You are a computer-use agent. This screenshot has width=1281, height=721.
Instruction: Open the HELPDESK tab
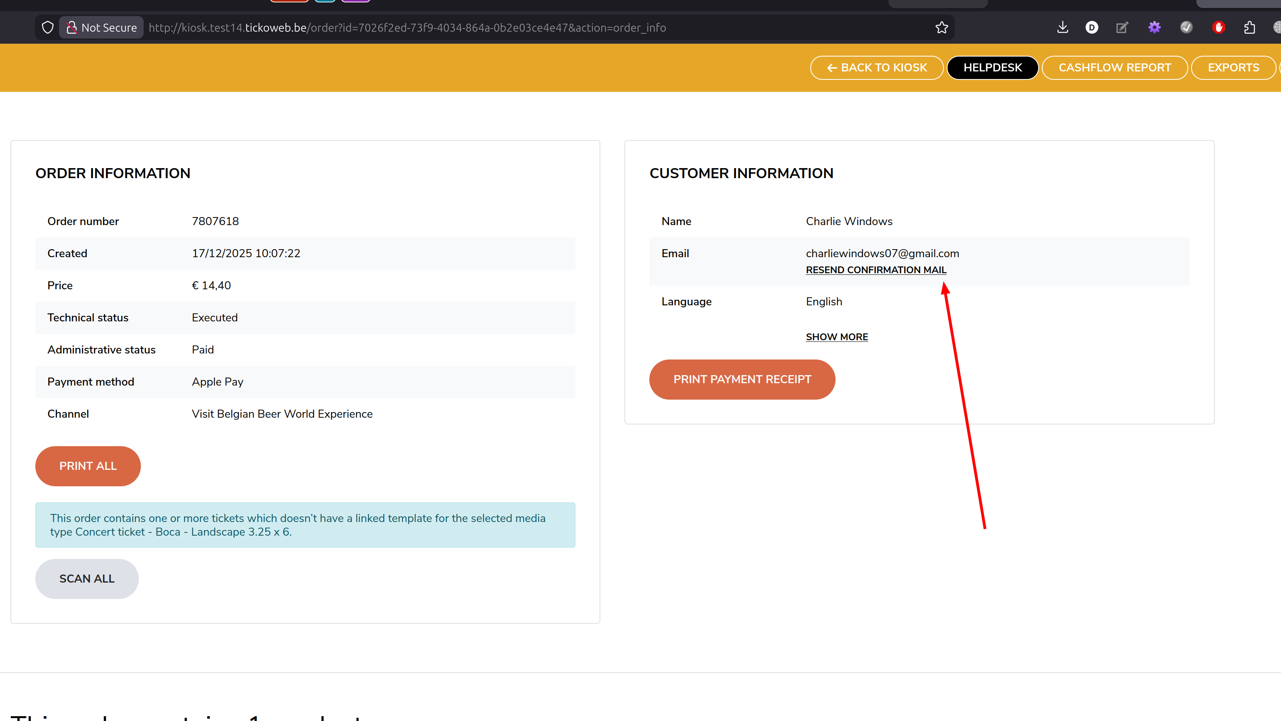coord(992,68)
